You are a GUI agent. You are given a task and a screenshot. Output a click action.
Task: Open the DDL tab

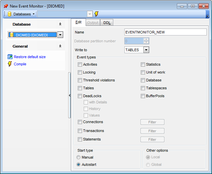click(x=107, y=23)
